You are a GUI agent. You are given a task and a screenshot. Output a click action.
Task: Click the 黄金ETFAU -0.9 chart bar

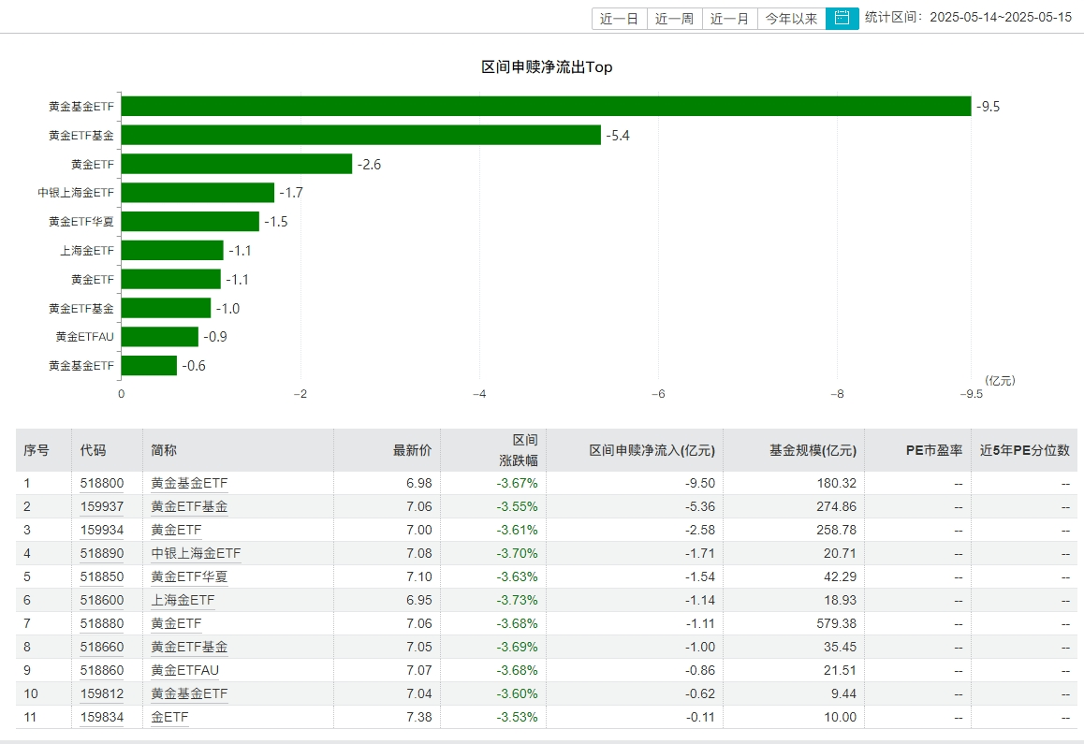click(160, 337)
